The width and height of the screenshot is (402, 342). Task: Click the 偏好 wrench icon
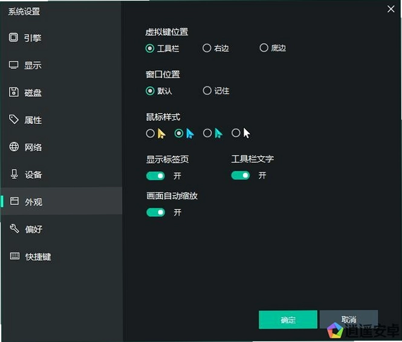pyautogui.click(x=15, y=228)
